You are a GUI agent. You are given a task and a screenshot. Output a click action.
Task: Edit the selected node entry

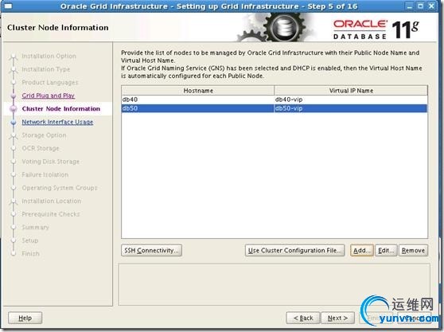(386, 251)
